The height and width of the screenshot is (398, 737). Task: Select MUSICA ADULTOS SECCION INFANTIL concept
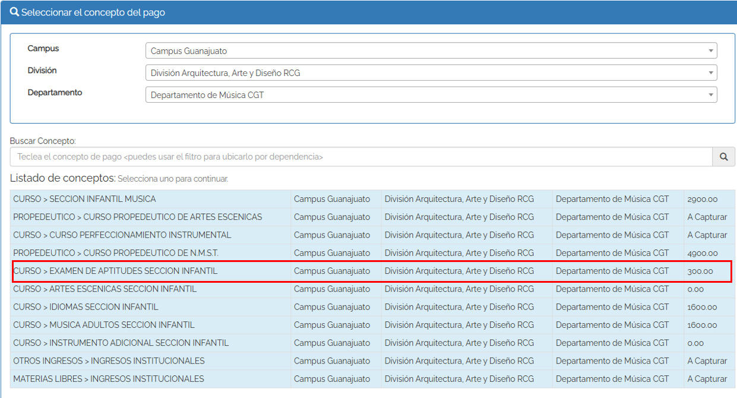pyautogui.click(x=104, y=325)
